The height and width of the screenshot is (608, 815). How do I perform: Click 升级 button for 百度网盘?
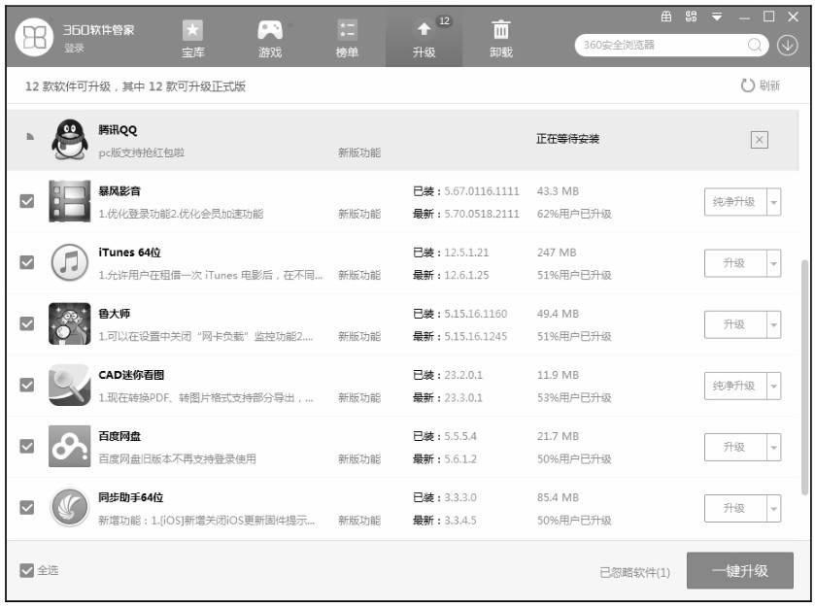point(735,447)
